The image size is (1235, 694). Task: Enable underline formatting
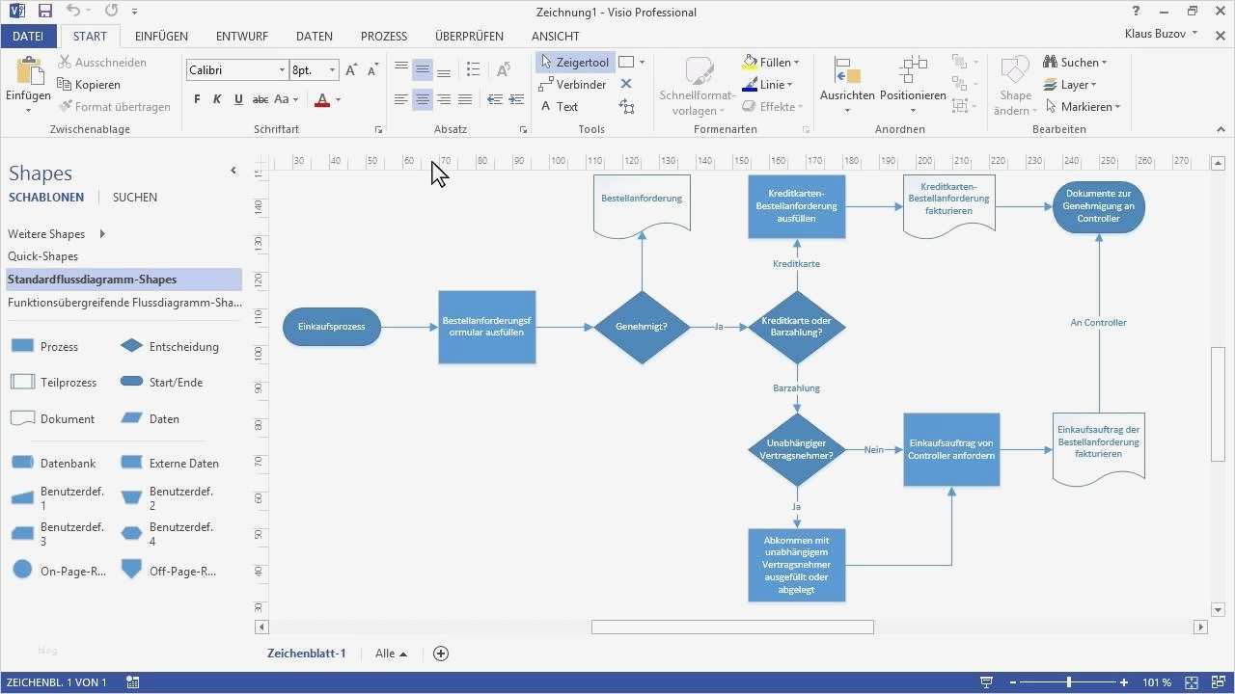pos(237,98)
